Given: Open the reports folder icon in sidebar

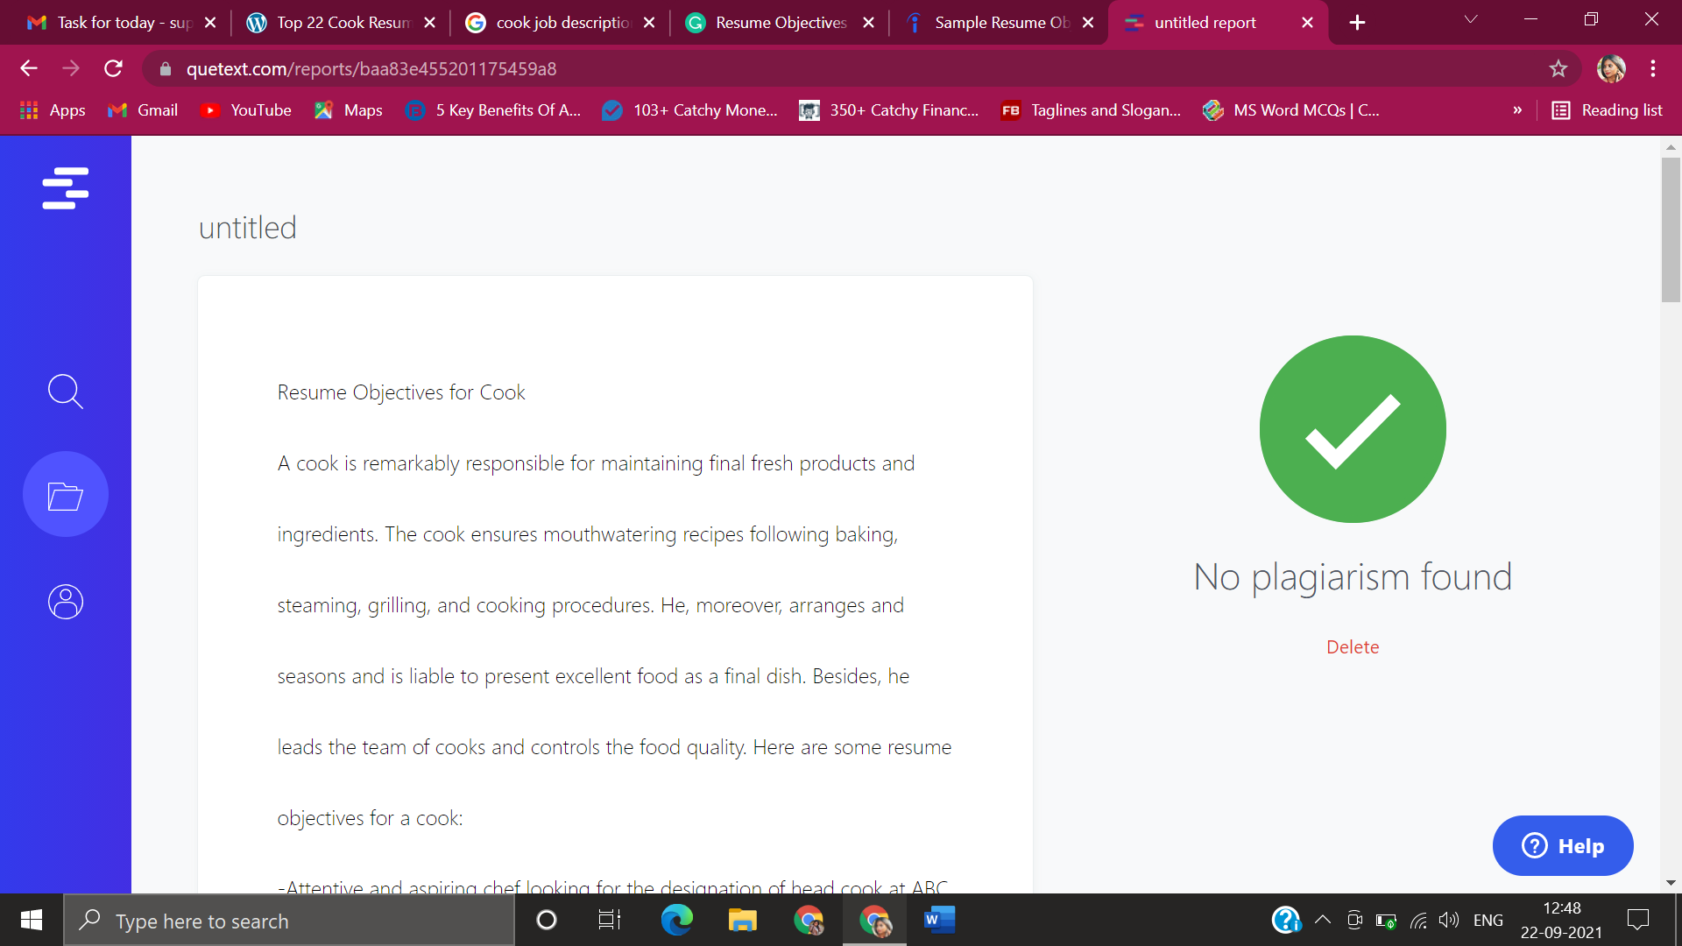Looking at the screenshot, I should click(66, 495).
